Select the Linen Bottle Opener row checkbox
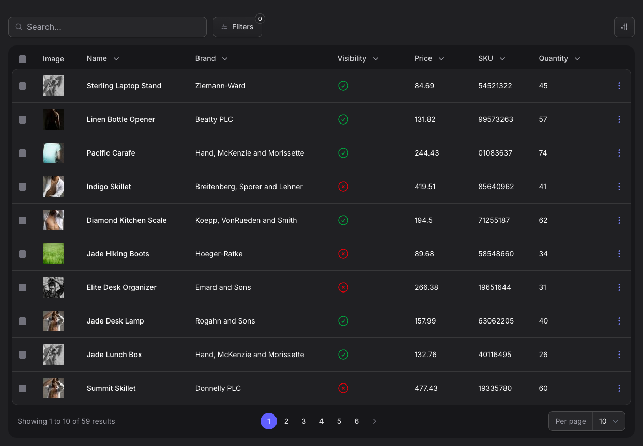643x446 pixels. click(x=22, y=119)
